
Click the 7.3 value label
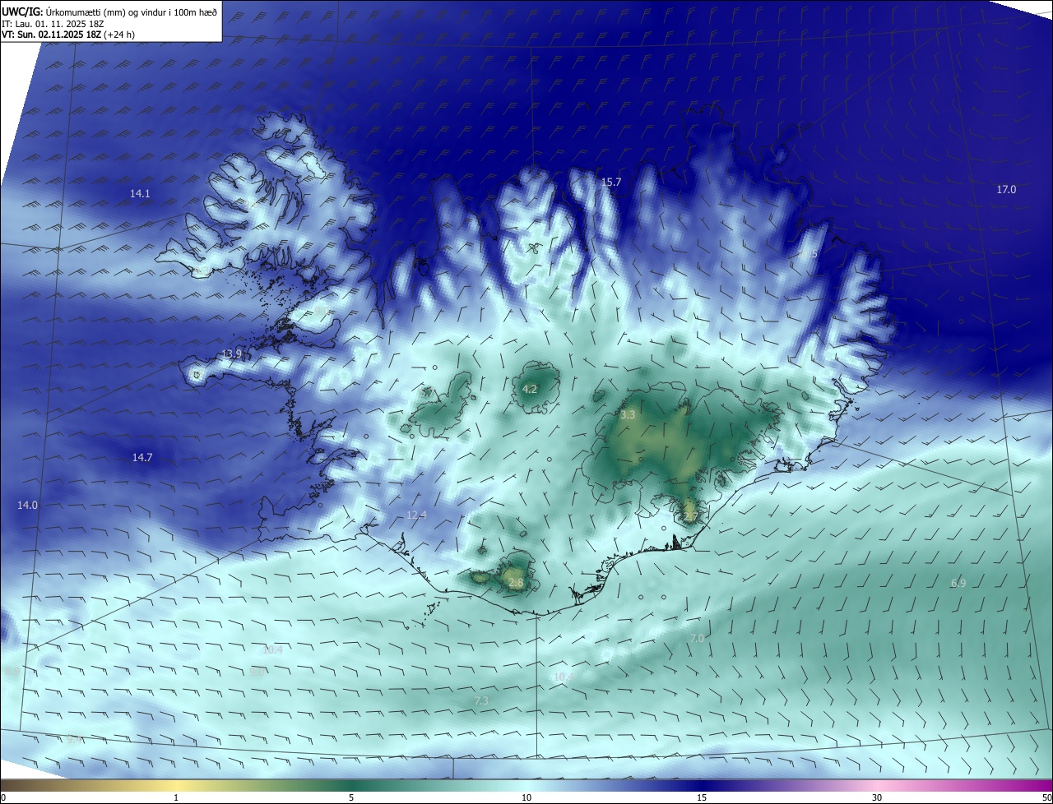pos(481,701)
